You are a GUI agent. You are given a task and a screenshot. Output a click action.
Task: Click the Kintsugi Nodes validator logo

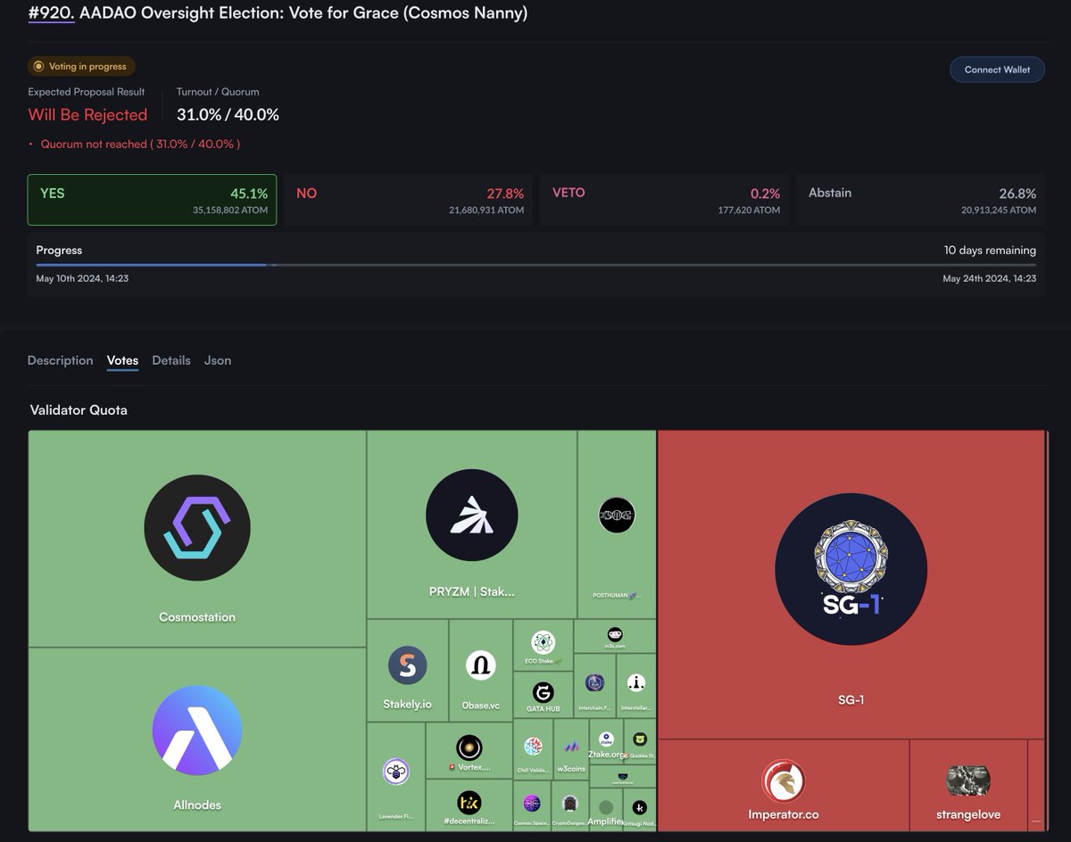point(640,807)
